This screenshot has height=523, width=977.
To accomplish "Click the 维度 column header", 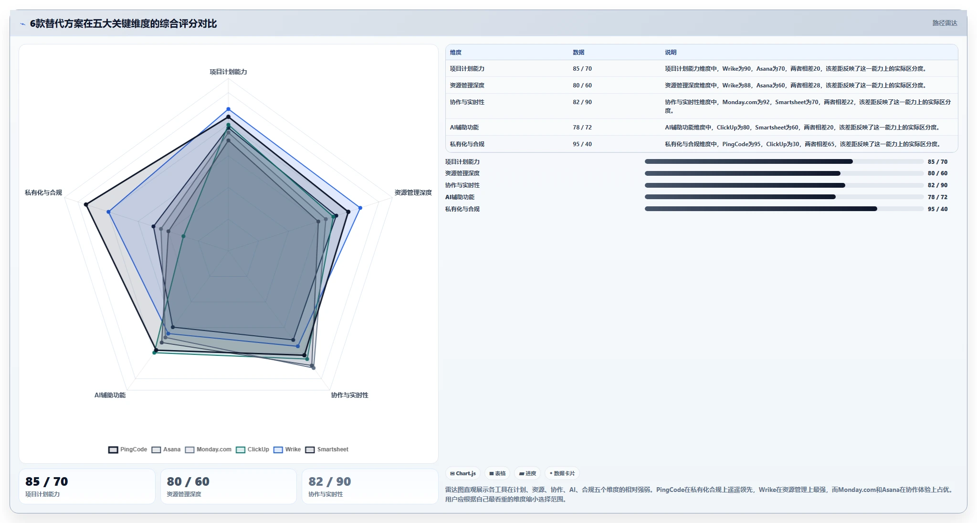I will (x=456, y=53).
